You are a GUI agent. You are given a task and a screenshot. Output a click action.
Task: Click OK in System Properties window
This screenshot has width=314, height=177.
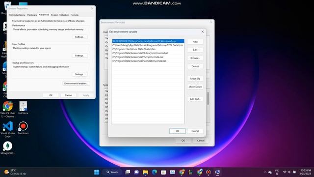click(51, 95)
